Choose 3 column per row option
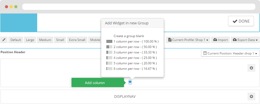Screen dimensions: 260x104 point(135,52)
